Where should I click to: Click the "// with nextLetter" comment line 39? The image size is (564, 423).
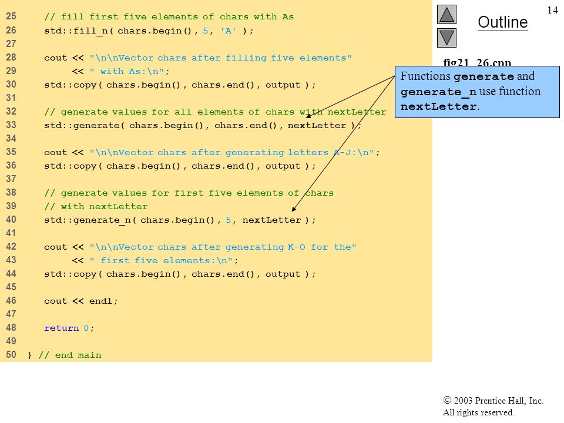96,206
